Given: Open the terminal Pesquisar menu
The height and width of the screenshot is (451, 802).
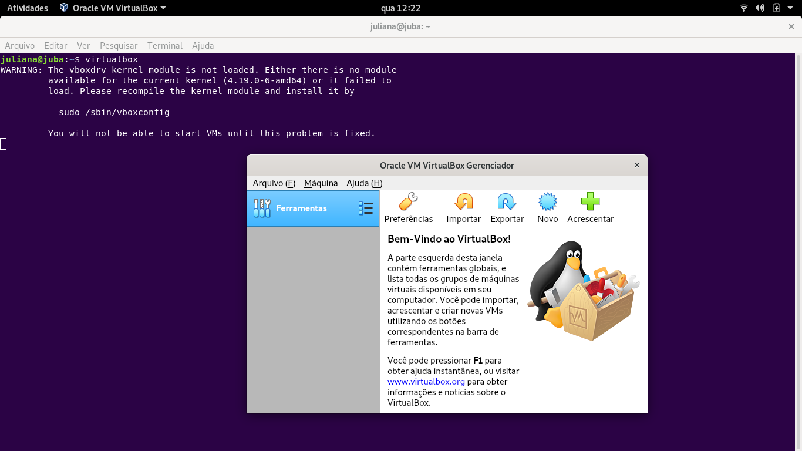Looking at the screenshot, I should tap(119, 46).
